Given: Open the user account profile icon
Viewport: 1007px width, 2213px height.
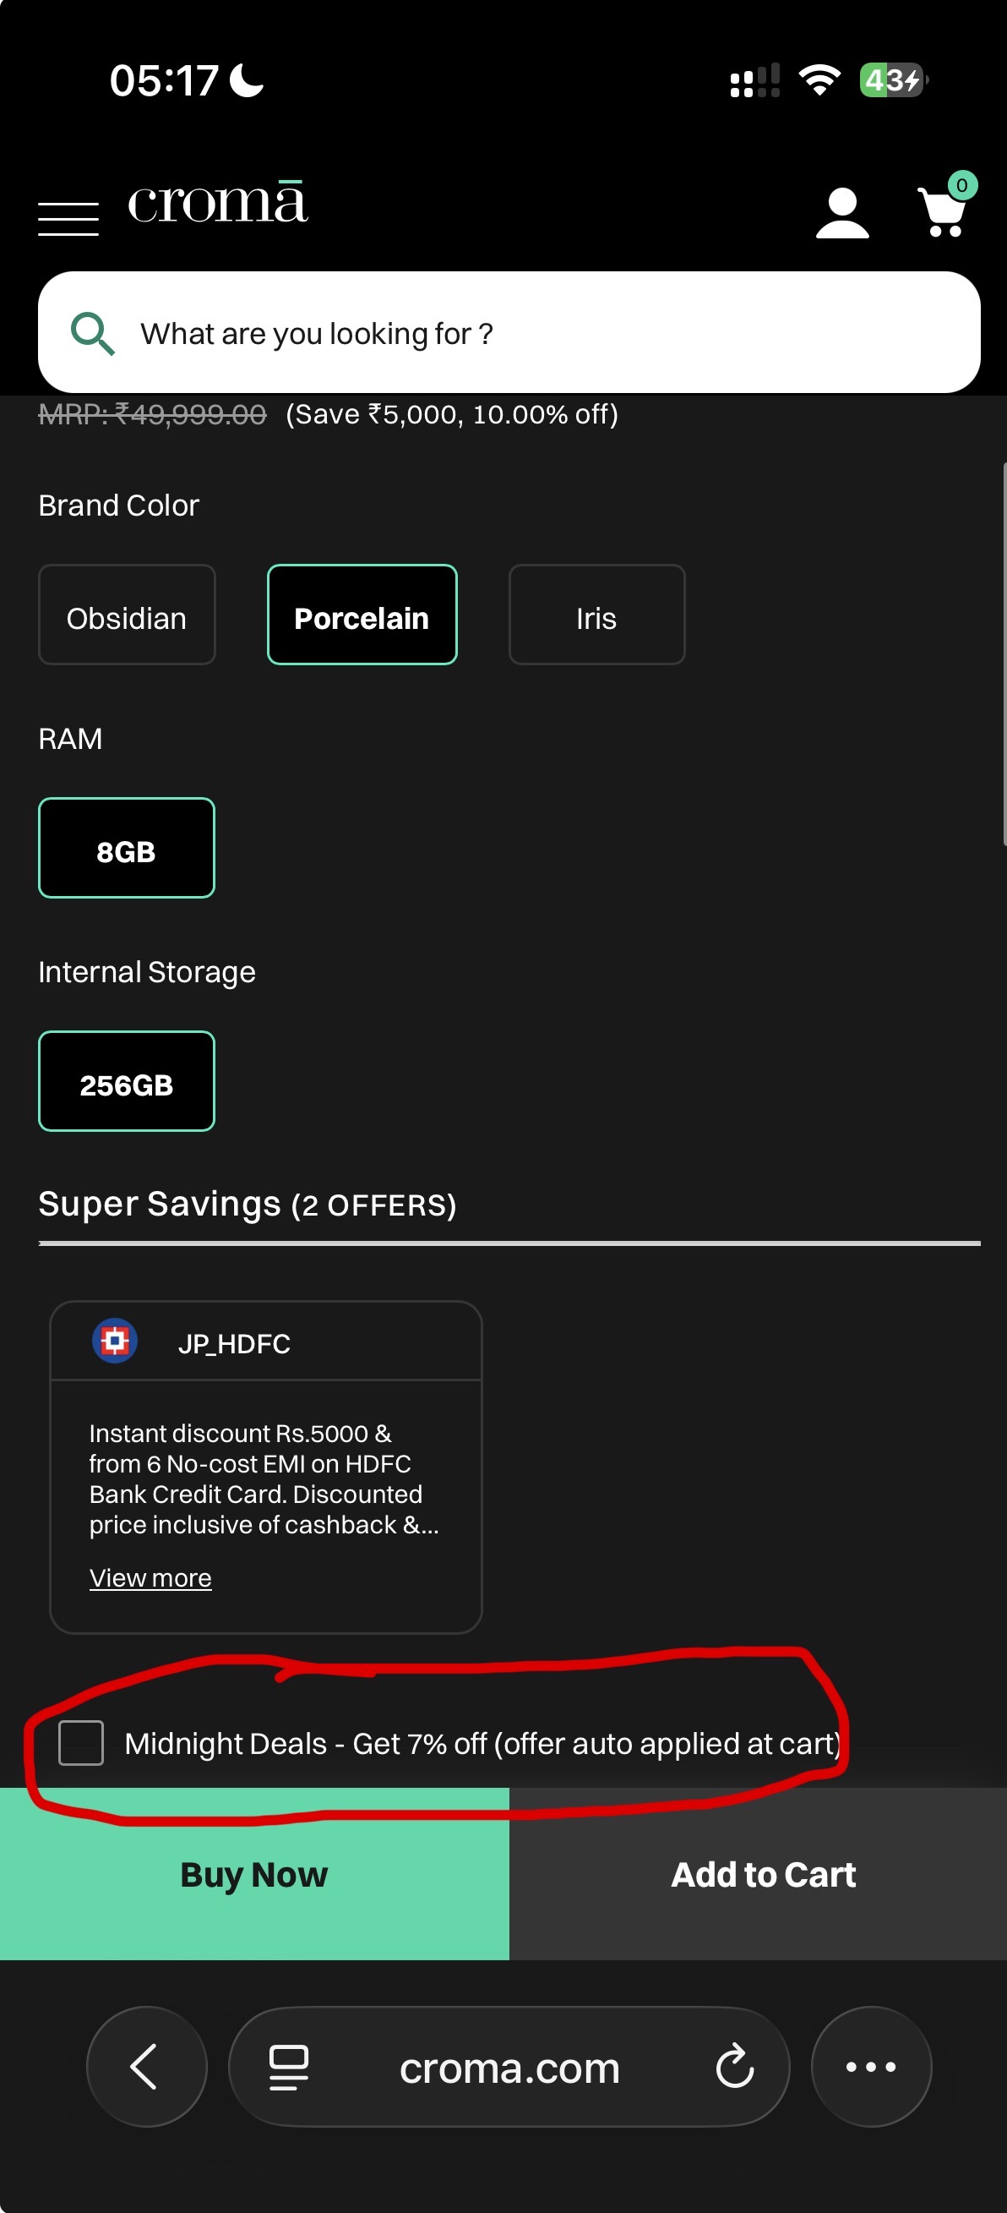Looking at the screenshot, I should [x=841, y=213].
